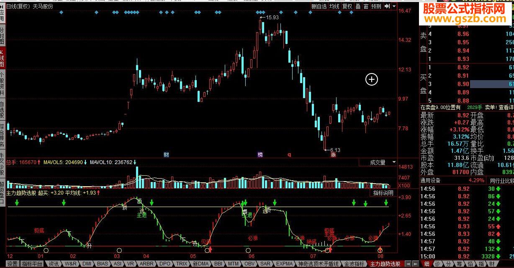Click the 涨 marker under price low
This screenshot has width=514, height=268.
(x=334, y=155)
